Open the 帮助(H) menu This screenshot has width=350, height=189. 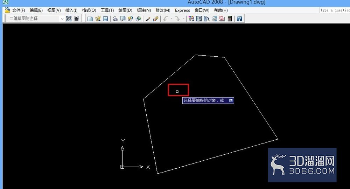coord(221,10)
